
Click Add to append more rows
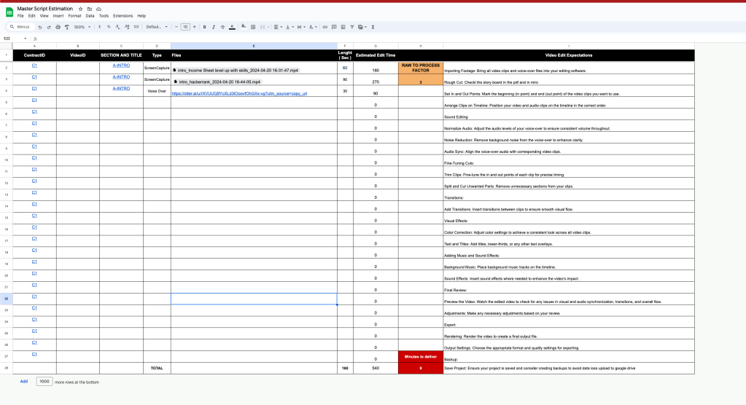[x=24, y=381]
